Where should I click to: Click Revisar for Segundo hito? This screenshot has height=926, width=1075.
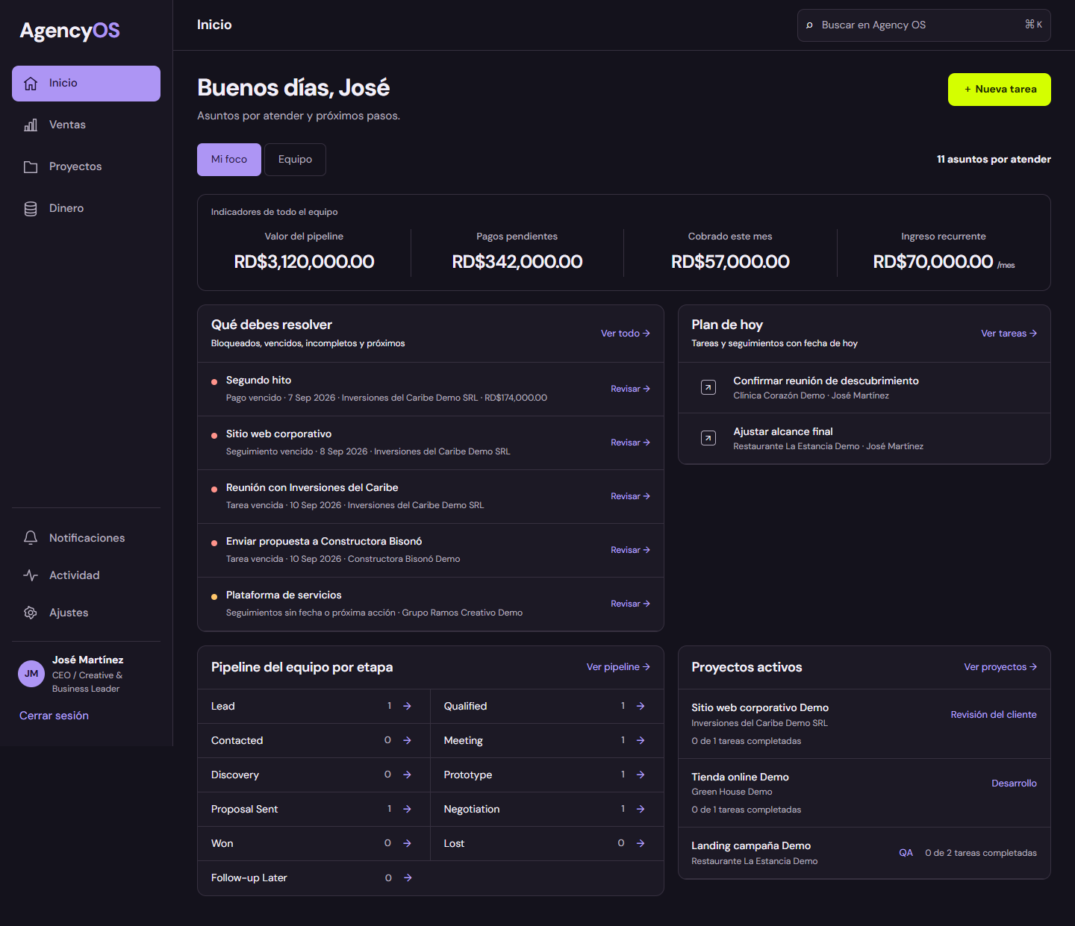[x=630, y=389]
